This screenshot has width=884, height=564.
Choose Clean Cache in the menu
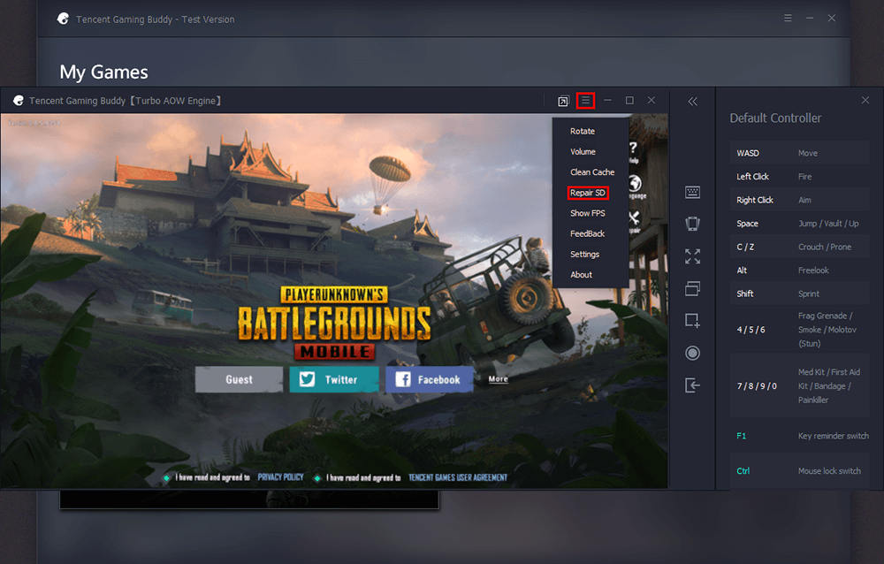pyautogui.click(x=592, y=172)
